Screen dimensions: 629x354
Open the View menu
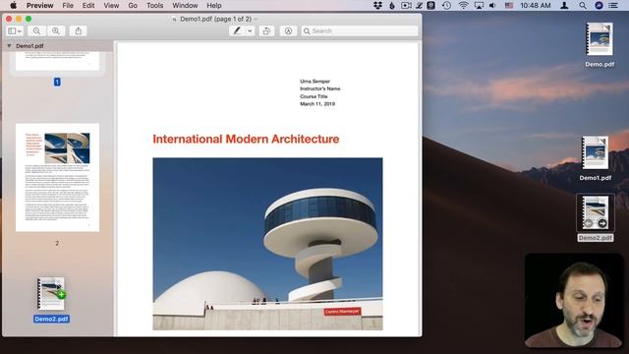[111, 5]
